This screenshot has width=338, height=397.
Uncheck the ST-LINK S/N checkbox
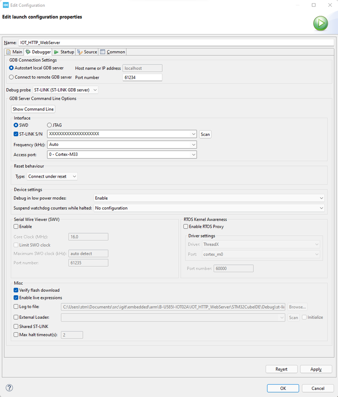[16, 134]
